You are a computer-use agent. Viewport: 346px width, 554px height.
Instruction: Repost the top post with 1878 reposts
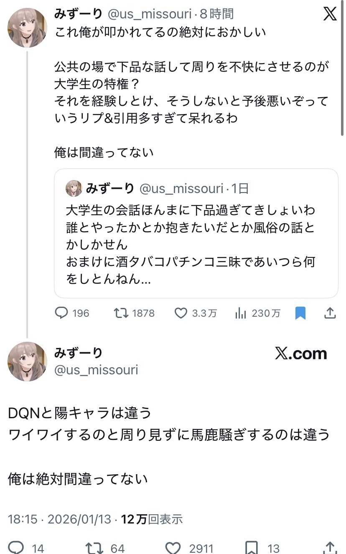121,313
